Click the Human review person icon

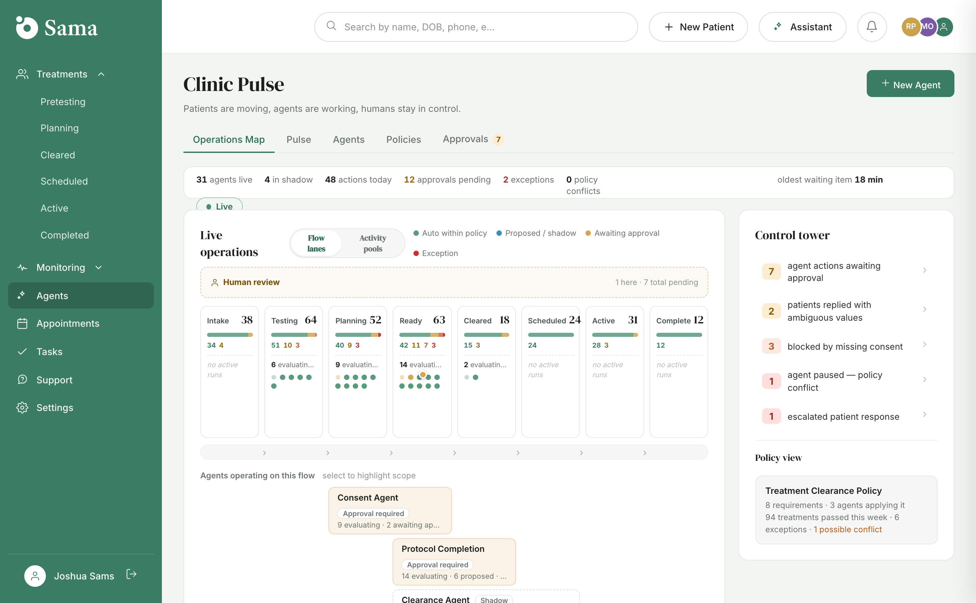pyautogui.click(x=215, y=282)
